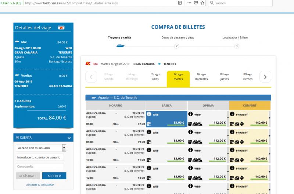Select date tab 07 ago miércoles
This screenshot has width=294, height=194.
tap(201, 77)
